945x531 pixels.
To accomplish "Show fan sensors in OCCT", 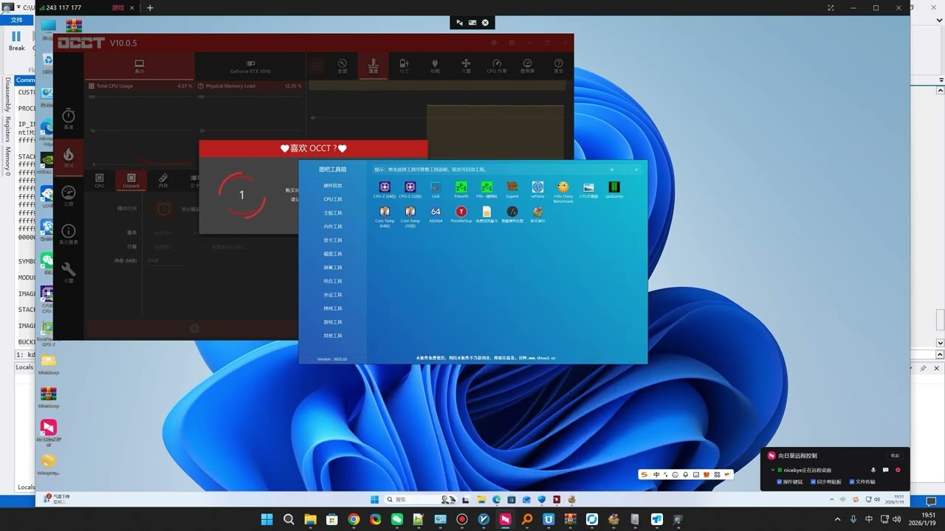I will pos(466,66).
